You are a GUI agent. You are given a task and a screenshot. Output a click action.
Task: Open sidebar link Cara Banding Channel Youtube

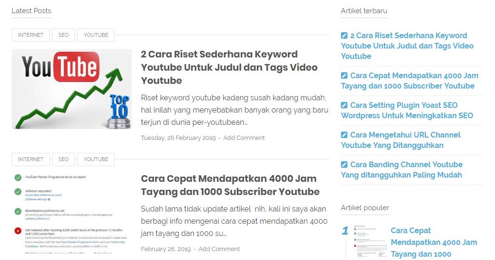coord(401,170)
